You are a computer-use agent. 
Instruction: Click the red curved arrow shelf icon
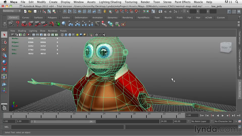point(51,24)
